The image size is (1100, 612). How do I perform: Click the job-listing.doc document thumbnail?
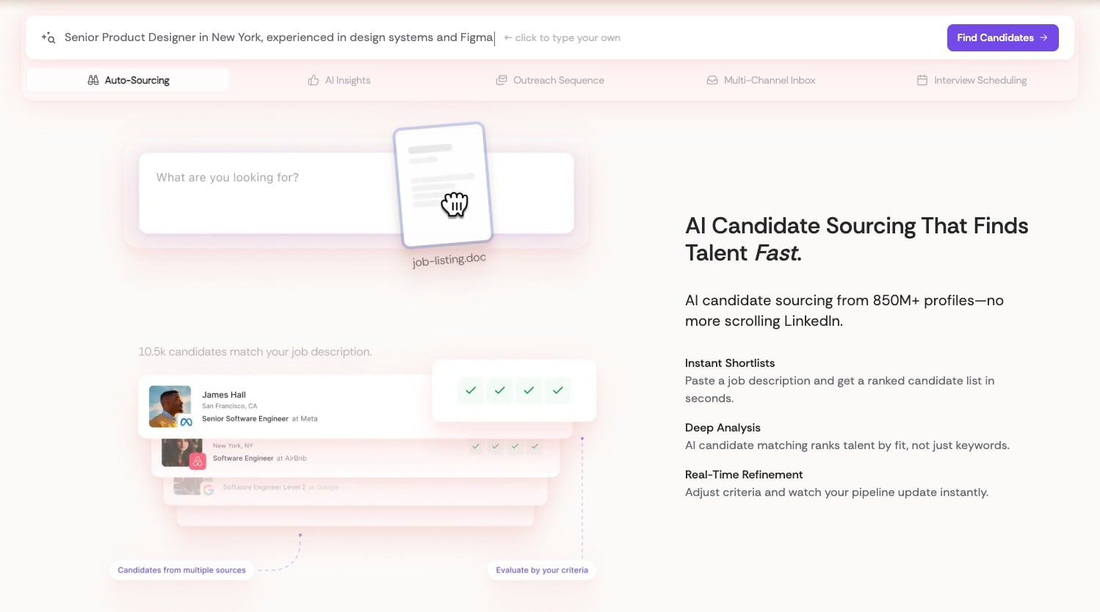(444, 186)
